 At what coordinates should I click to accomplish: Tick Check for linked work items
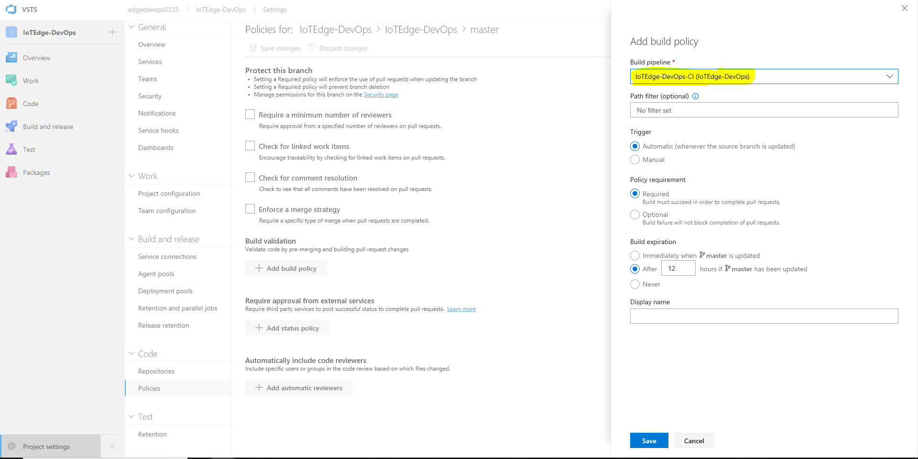(x=250, y=146)
